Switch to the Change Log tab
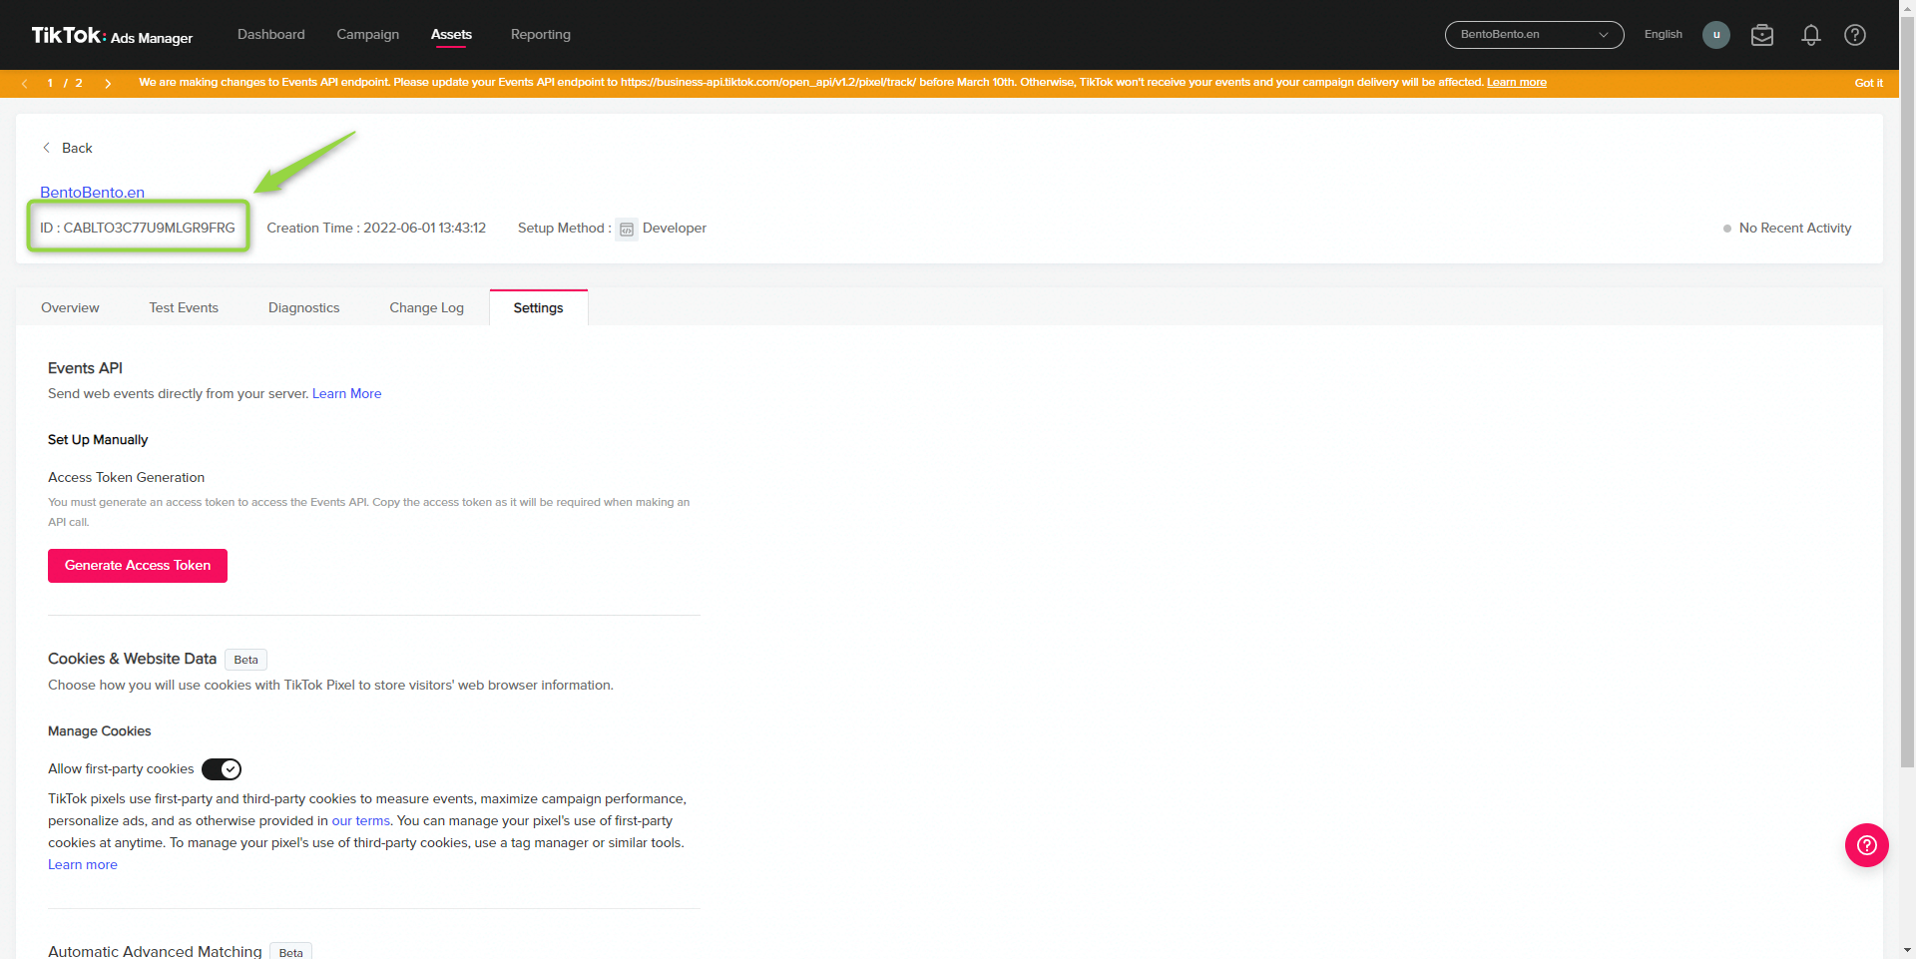The image size is (1916, 959). pyautogui.click(x=426, y=307)
